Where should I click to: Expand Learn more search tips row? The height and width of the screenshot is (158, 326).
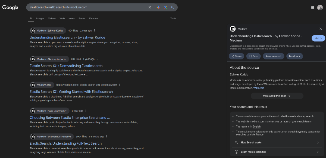(x=277, y=152)
